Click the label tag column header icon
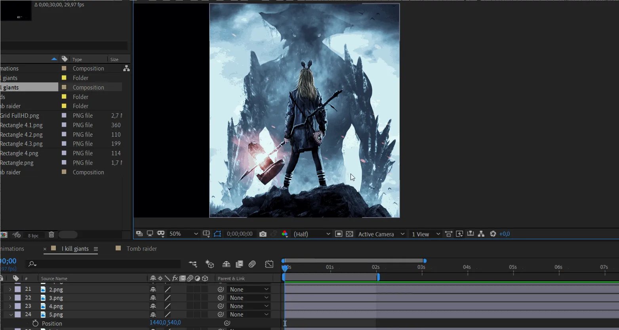The width and height of the screenshot is (619, 330). (x=65, y=59)
